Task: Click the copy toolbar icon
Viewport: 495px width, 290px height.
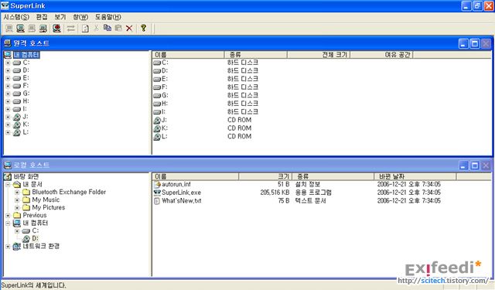Action: click(108, 29)
